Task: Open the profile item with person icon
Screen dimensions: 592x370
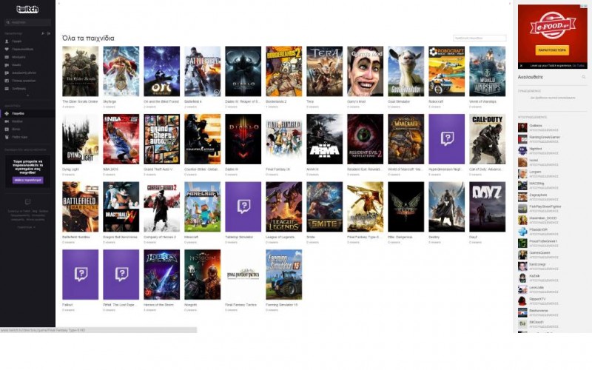Action: [x=27, y=41]
